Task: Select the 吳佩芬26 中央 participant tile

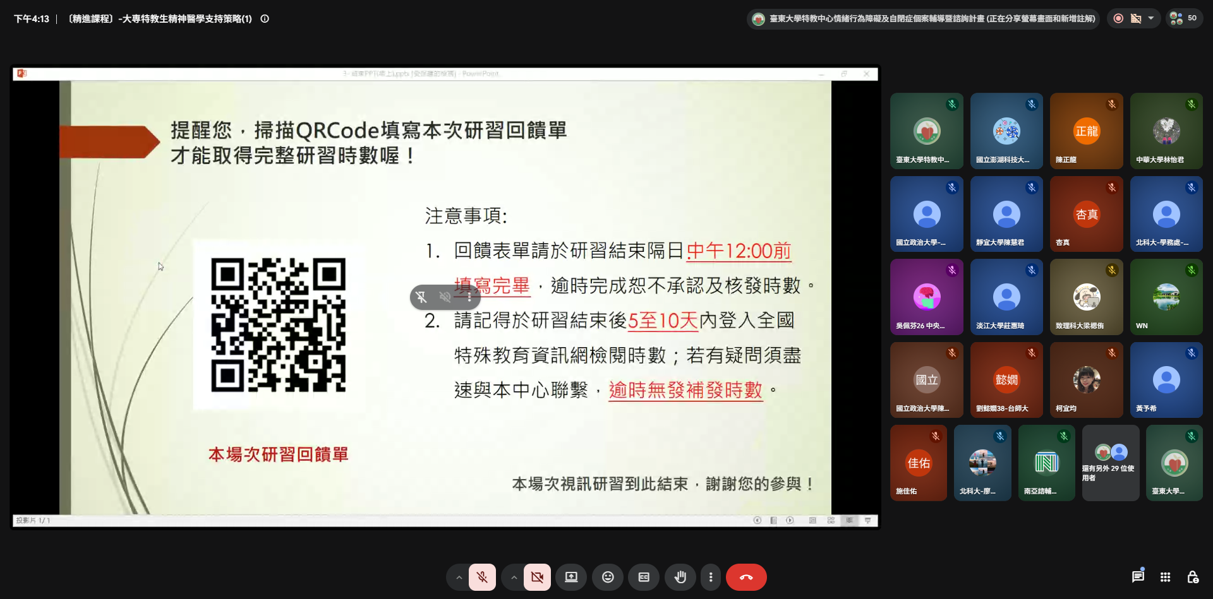Action: pyautogui.click(x=927, y=297)
